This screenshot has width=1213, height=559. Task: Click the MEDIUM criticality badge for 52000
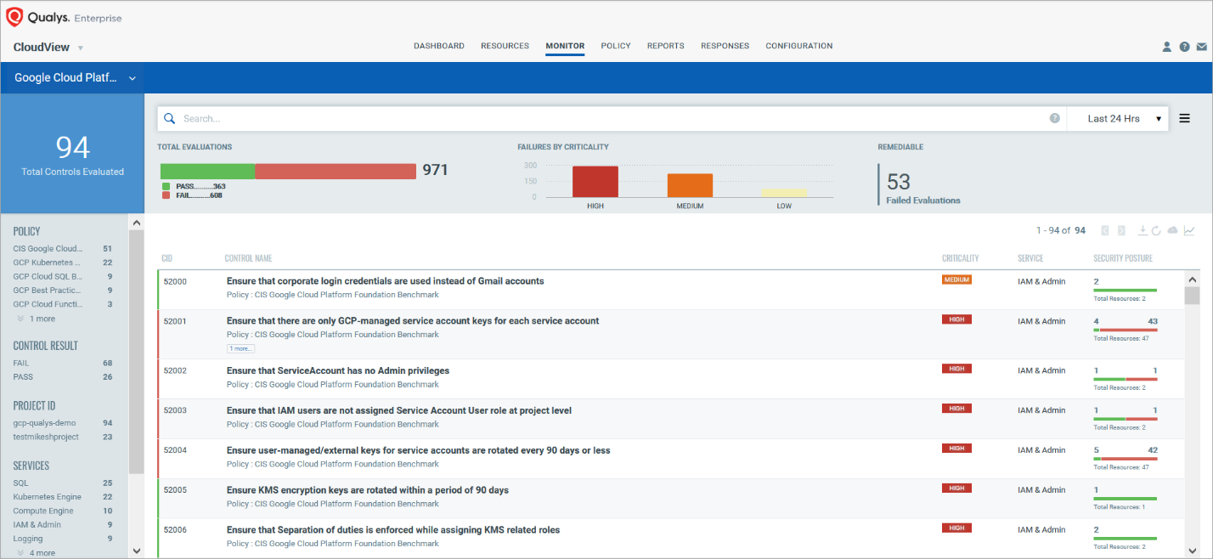956,279
